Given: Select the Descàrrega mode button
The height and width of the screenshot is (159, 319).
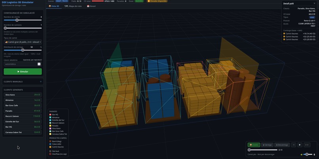Looking at the screenshot, I should pyautogui.click(x=282, y=145).
